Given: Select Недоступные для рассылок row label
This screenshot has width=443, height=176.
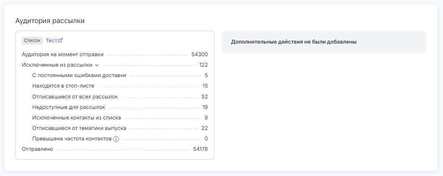Looking at the screenshot, I should (x=69, y=107).
